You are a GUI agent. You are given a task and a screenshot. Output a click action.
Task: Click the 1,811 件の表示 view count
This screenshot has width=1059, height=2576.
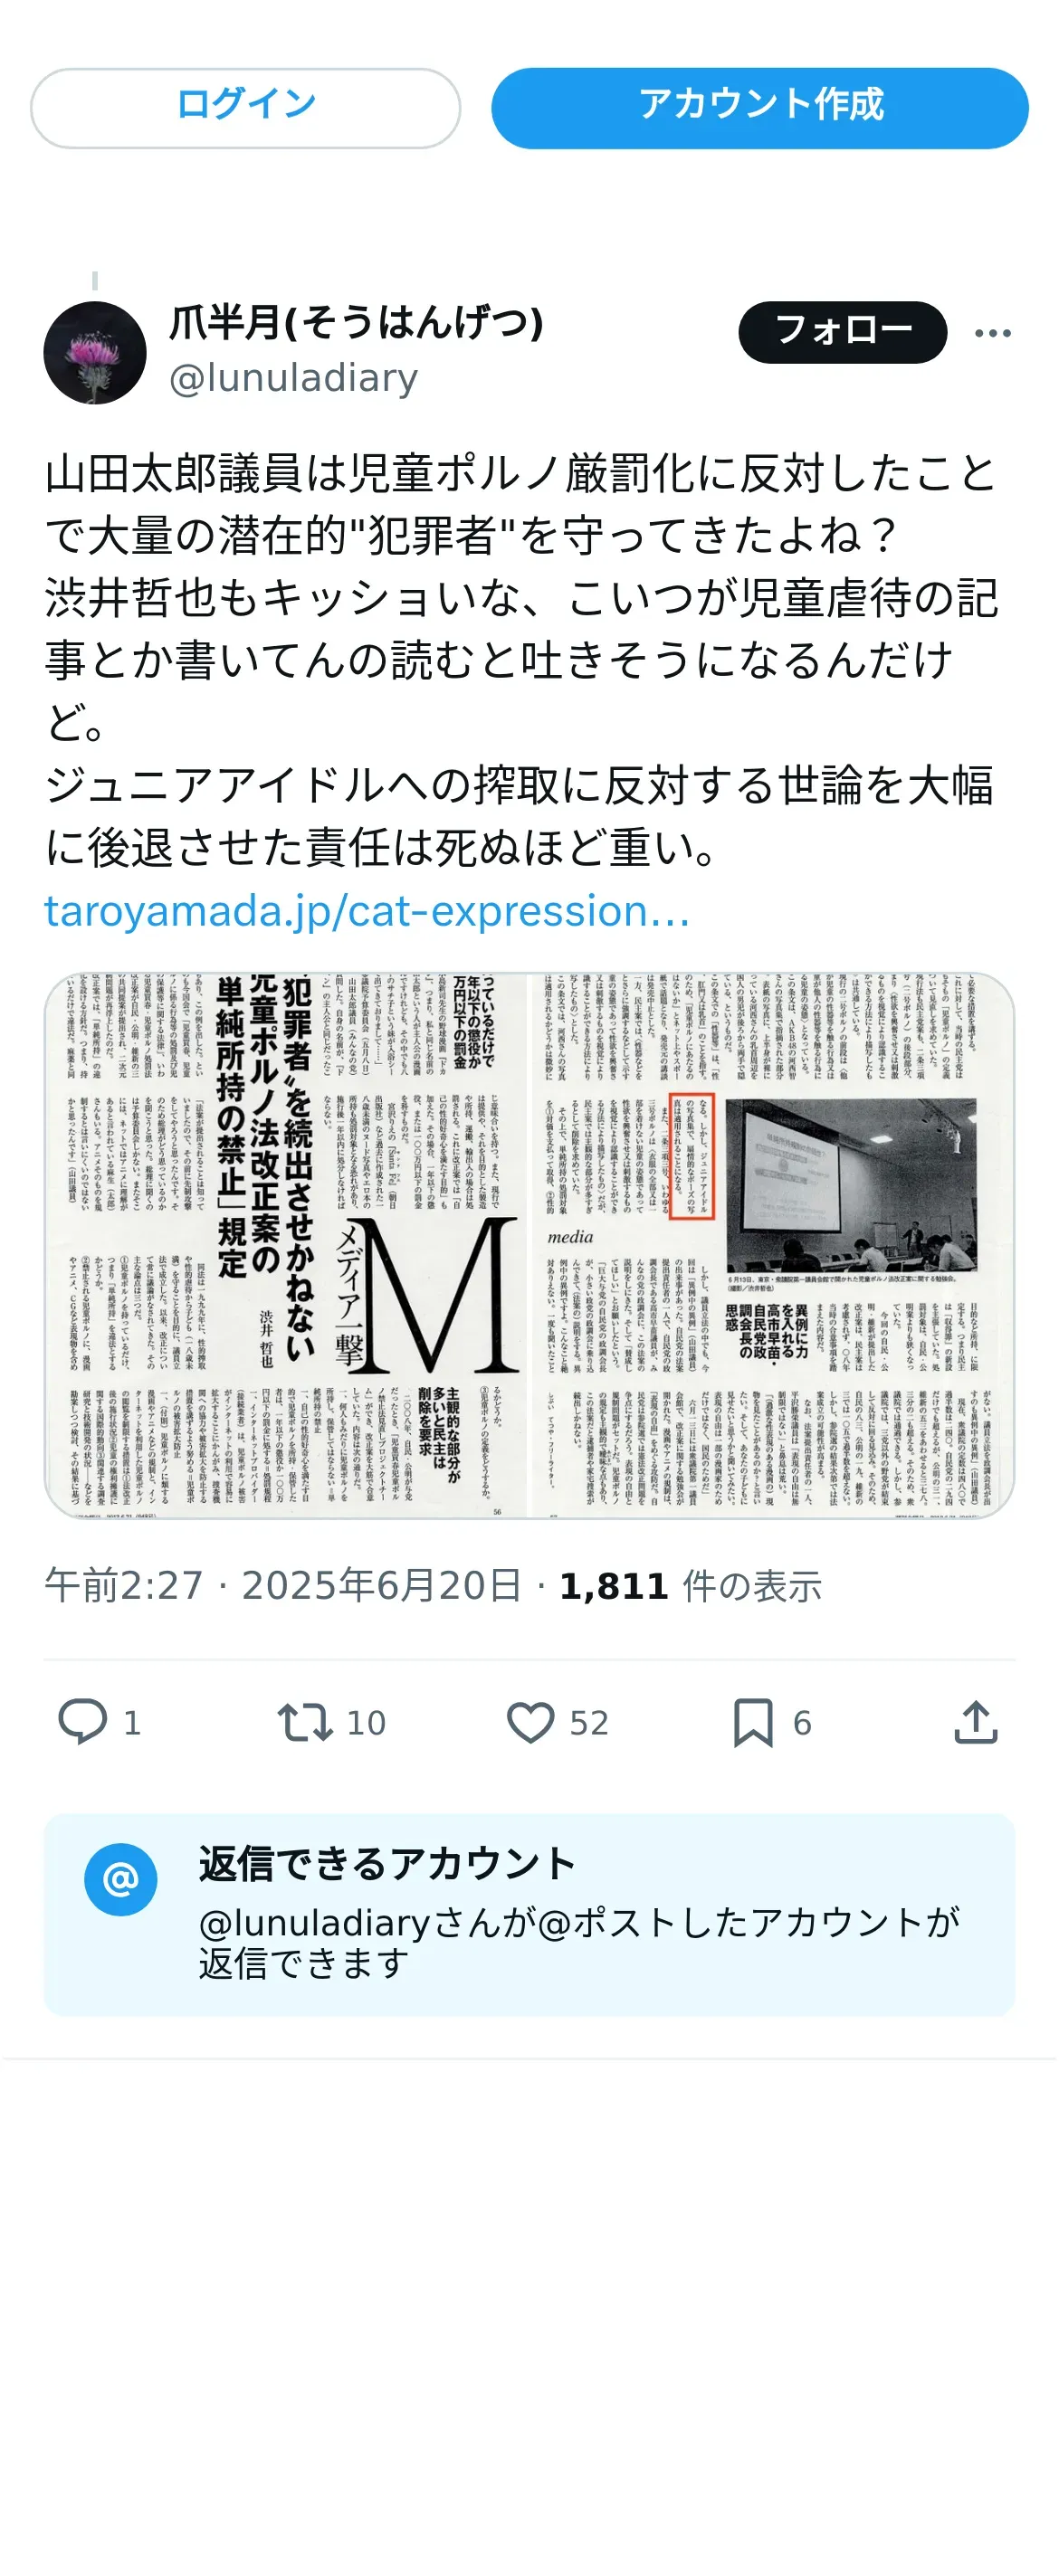690,1585
